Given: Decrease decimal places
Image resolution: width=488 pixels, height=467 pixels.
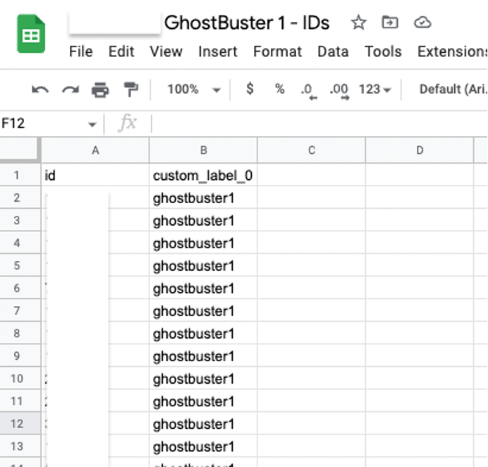Looking at the screenshot, I should [x=309, y=91].
